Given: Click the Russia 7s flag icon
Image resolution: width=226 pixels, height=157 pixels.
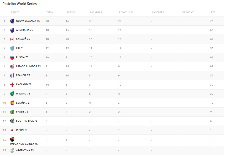Looking at the screenshot, I should 12,57.
